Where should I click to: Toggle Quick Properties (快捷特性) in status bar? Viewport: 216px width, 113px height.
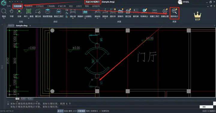point(105,111)
